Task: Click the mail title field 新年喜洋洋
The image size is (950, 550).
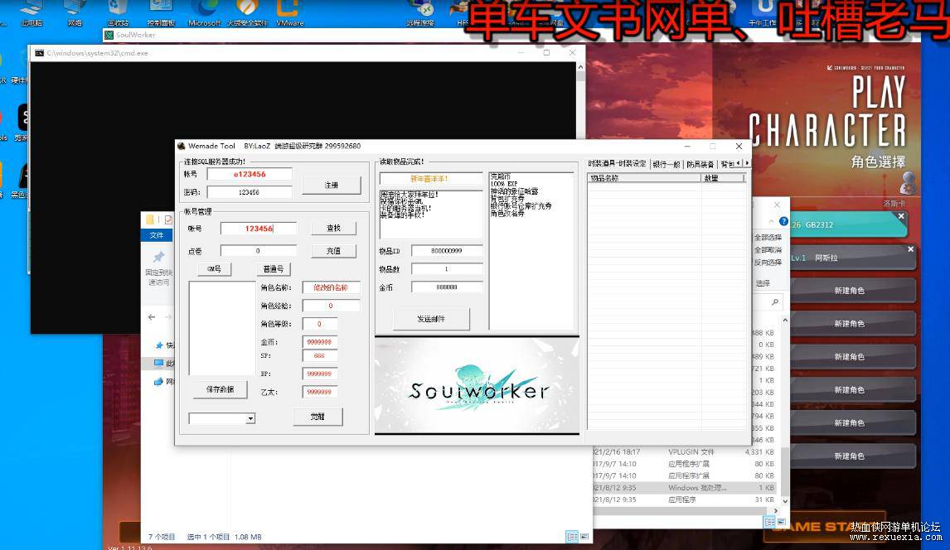Action: pyautogui.click(x=431, y=178)
